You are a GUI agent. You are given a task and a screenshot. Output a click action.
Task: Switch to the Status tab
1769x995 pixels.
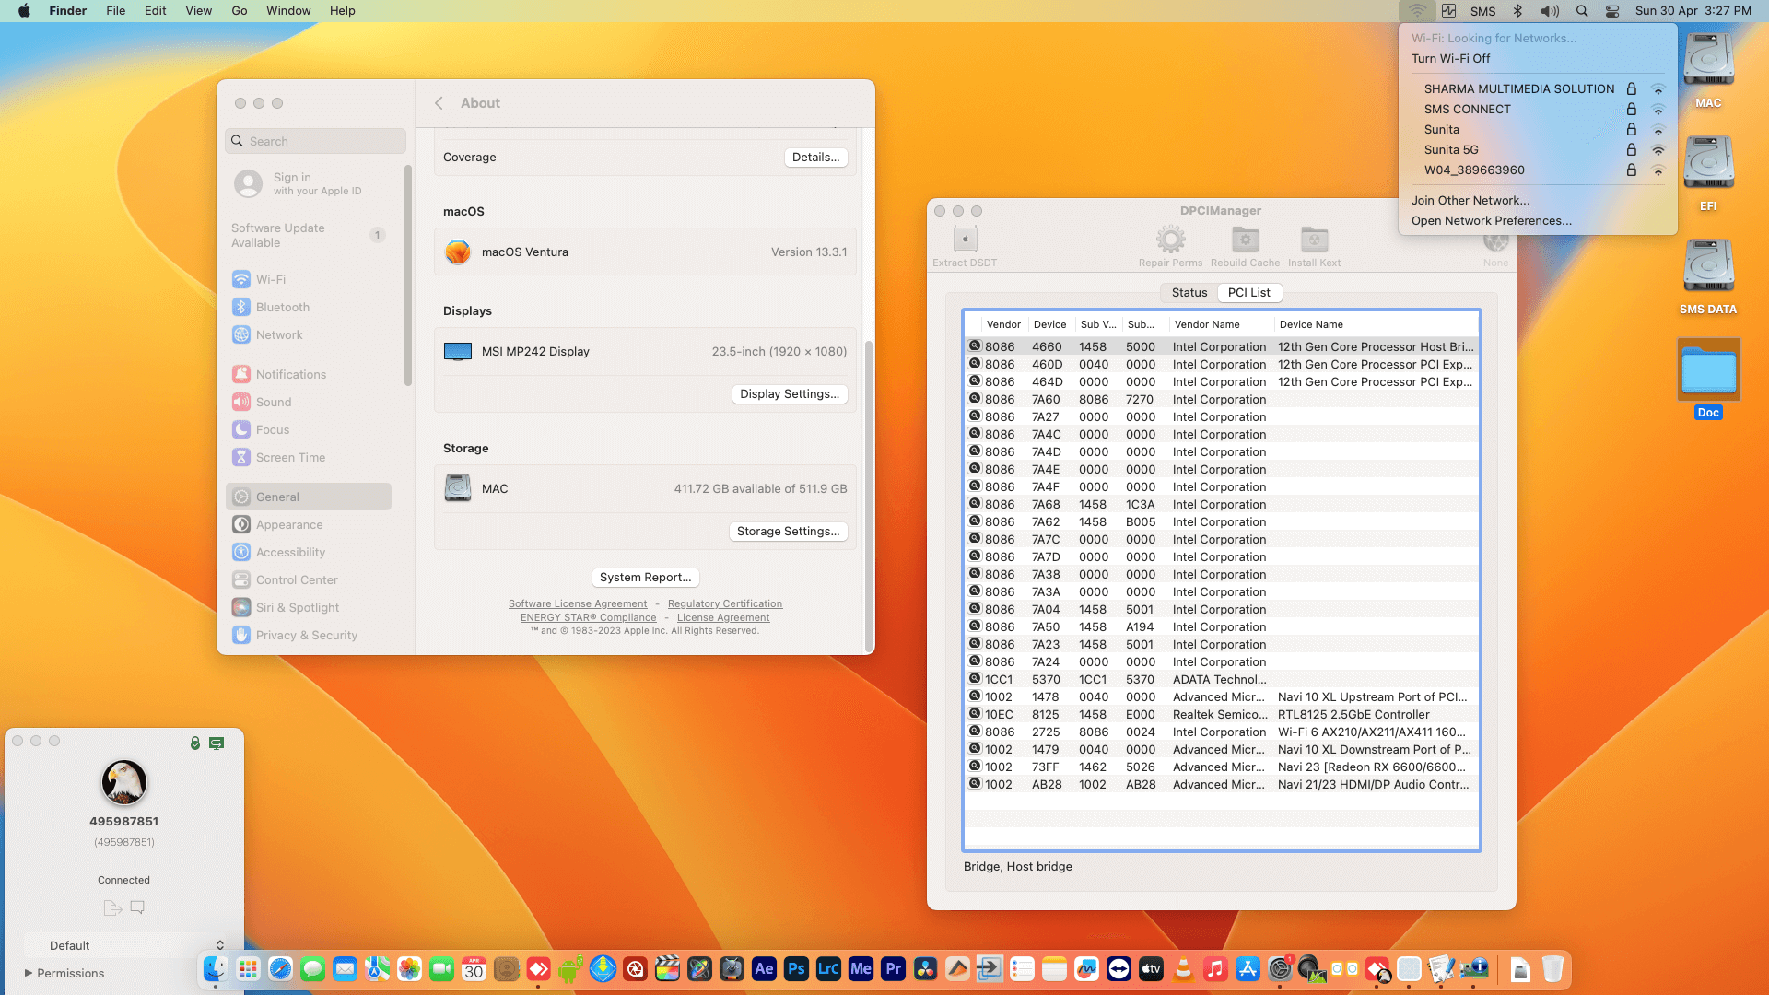1189,292
